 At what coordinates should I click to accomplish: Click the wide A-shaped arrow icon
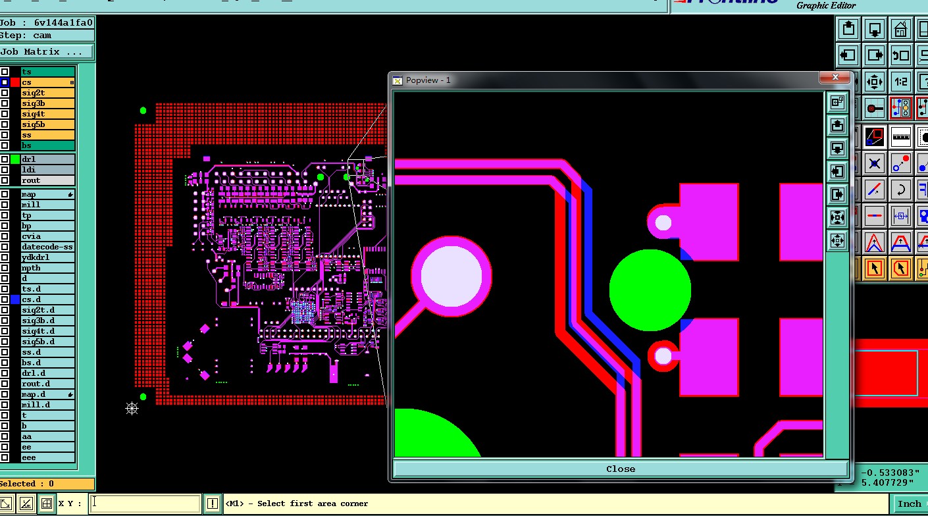point(901,242)
